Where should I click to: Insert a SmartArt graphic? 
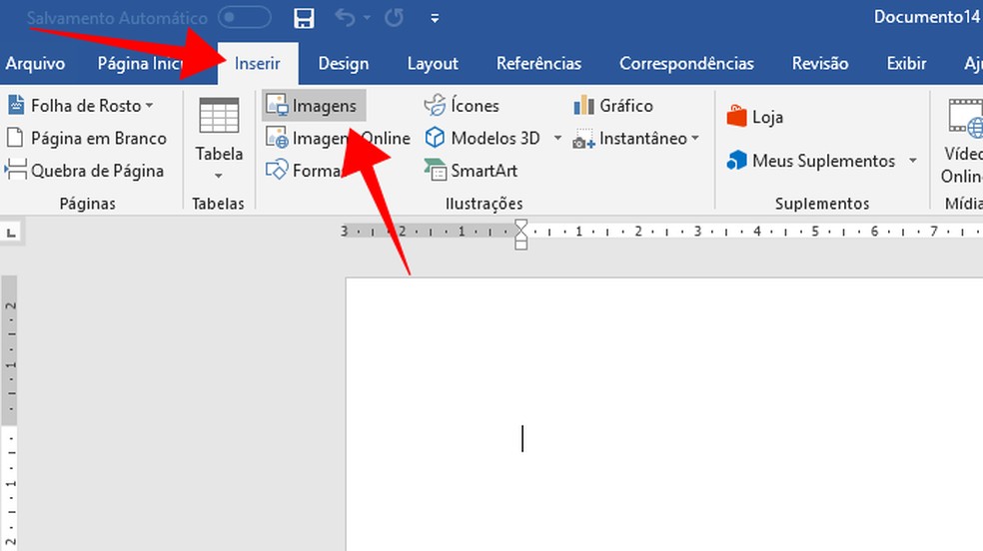coord(471,170)
